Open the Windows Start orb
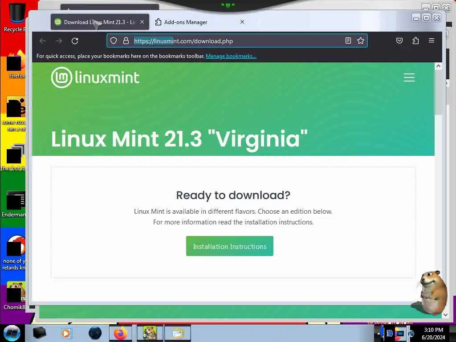The image size is (456, 342). [12, 333]
